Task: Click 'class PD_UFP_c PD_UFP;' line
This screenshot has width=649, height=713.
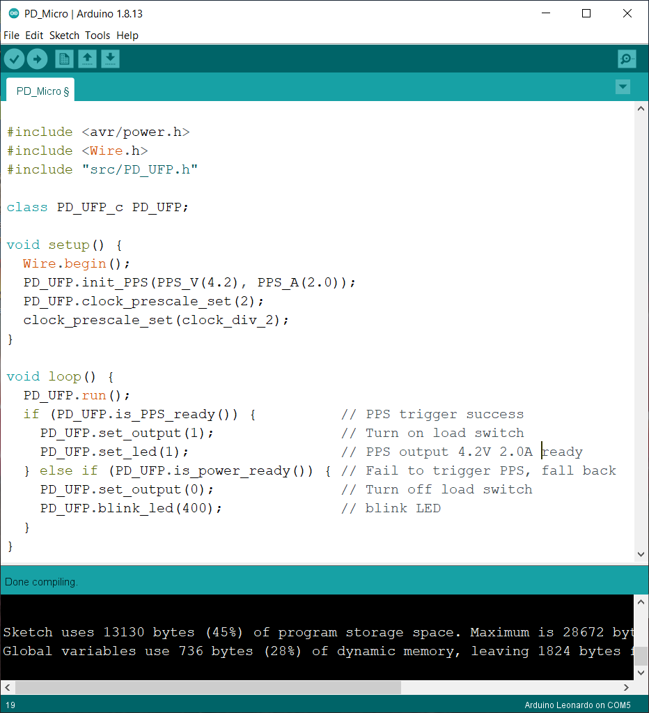Action: pos(97,207)
